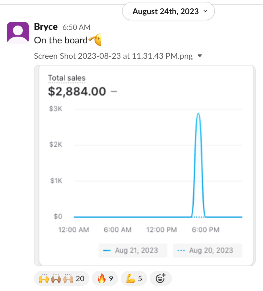Image resolution: width=263 pixels, height=291 pixels.
Task: Click the chevron beside the date label
Action: click(x=205, y=12)
